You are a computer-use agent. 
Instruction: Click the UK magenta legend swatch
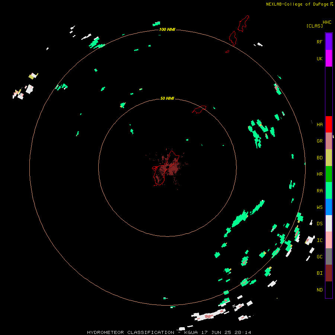[329, 58]
